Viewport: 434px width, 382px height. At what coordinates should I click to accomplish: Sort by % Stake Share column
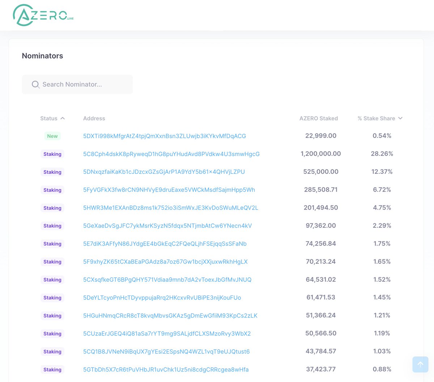(380, 118)
